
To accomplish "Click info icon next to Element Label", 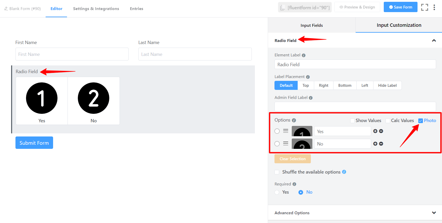I will pyautogui.click(x=304, y=55).
